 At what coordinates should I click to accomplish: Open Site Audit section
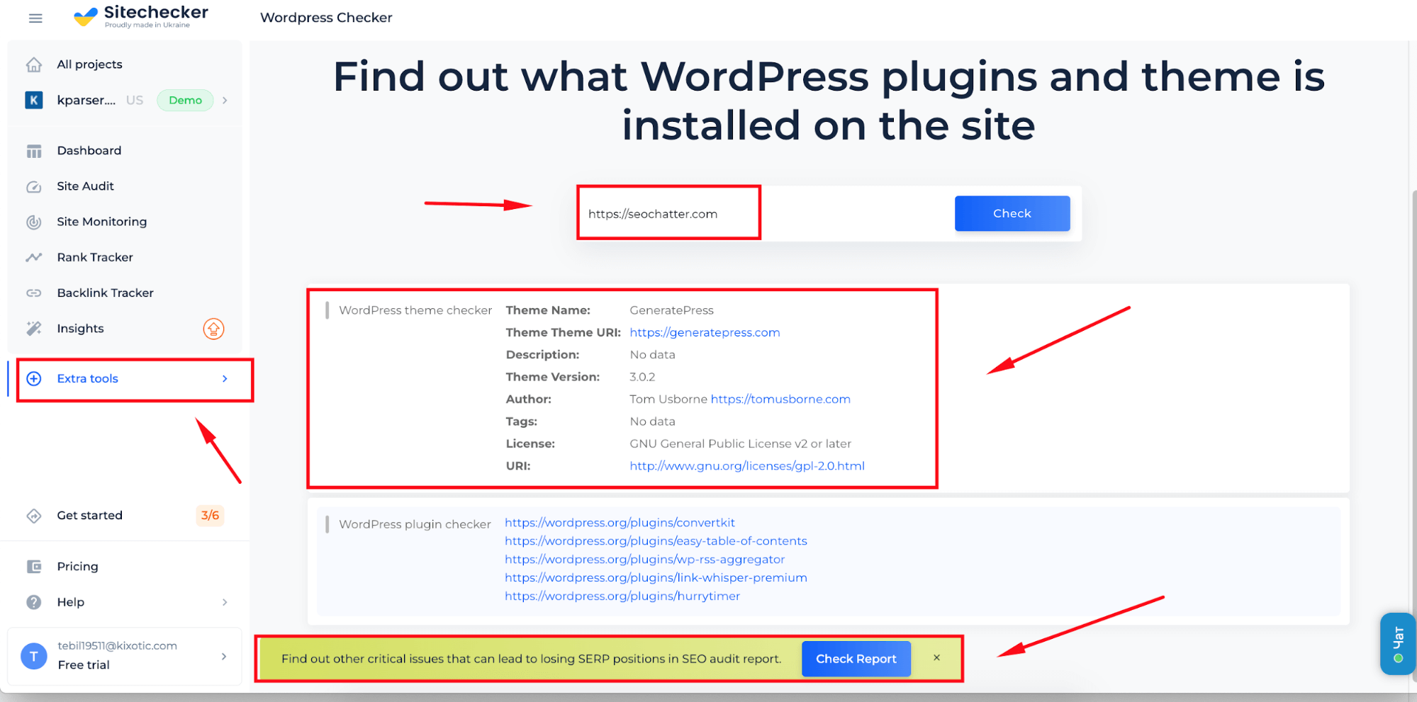(86, 186)
